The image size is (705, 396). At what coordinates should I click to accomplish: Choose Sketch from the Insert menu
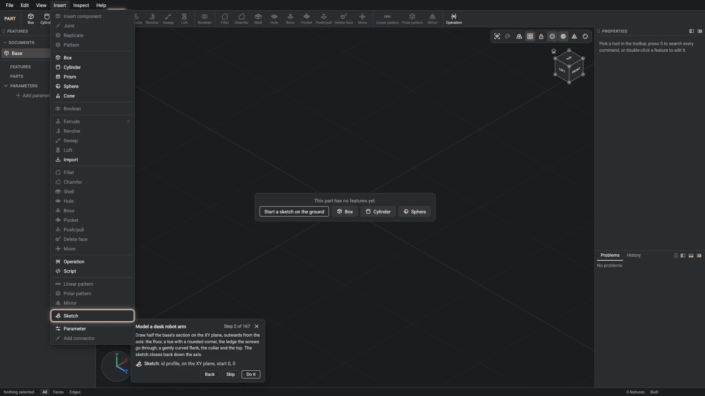pyautogui.click(x=93, y=316)
